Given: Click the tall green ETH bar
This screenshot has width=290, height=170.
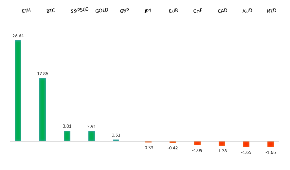Looking at the screenshot, I should (x=18, y=91).
